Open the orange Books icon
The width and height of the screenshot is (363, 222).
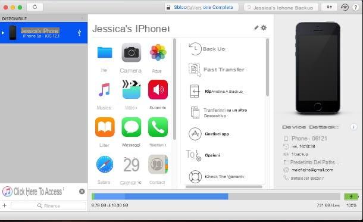point(105,127)
